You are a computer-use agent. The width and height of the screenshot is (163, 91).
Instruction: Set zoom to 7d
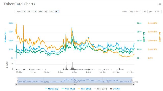(29, 11)
